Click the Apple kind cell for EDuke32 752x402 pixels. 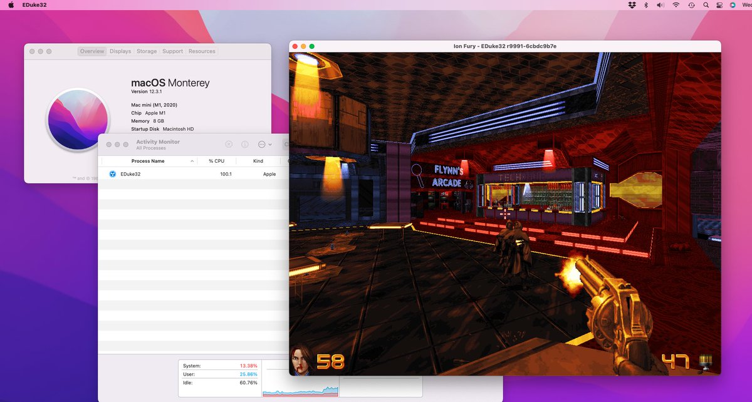[269, 174]
